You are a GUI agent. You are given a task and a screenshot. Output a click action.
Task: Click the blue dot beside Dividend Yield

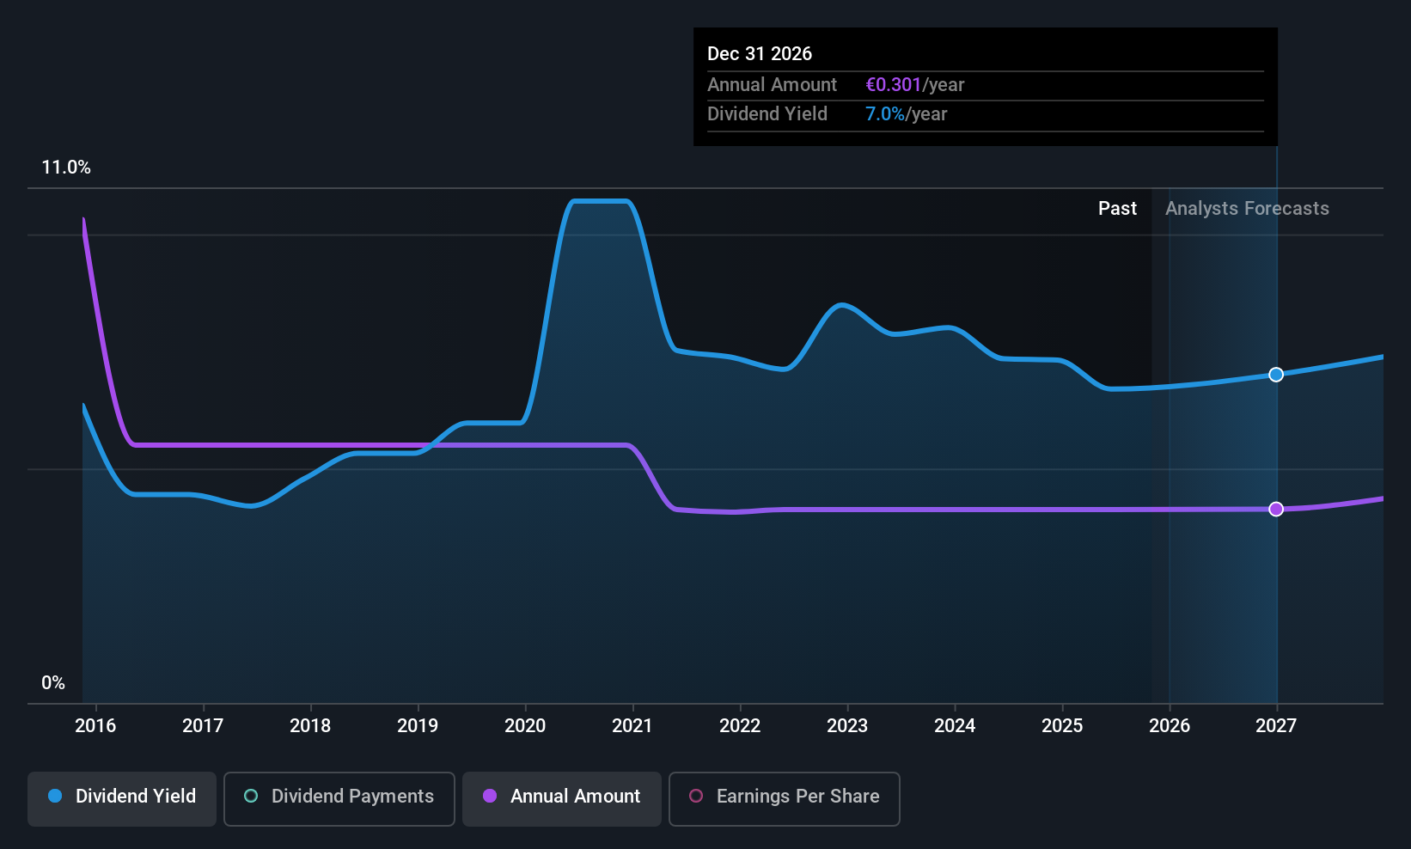pyautogui.click(x=55, y=797)
